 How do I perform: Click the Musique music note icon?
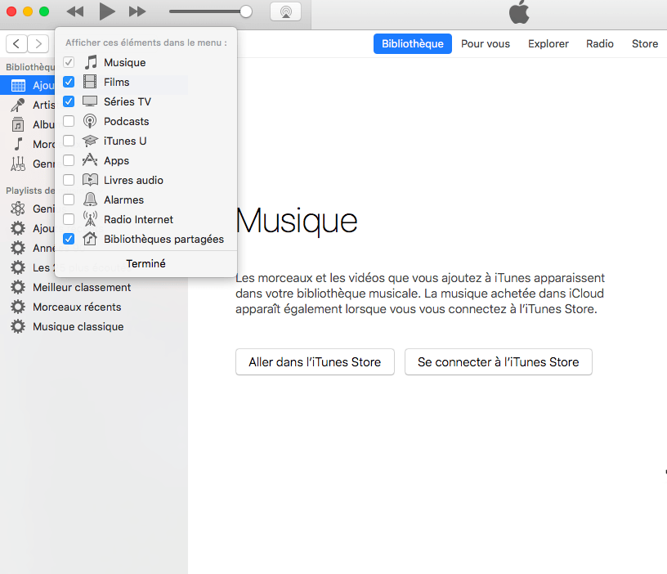tap(90, 62)
